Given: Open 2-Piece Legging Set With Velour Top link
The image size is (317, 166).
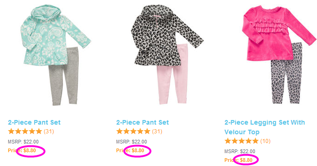Looking at the screenshot, I should pyautogui.click(x=264, y=127).
